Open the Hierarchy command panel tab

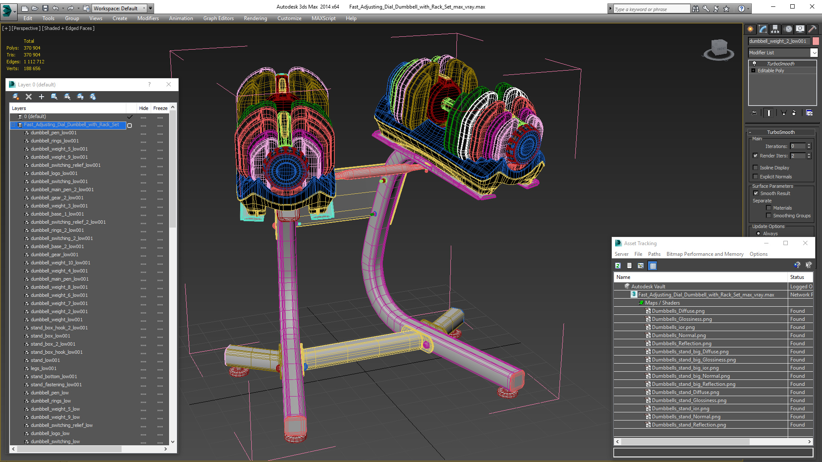(775, 29)
